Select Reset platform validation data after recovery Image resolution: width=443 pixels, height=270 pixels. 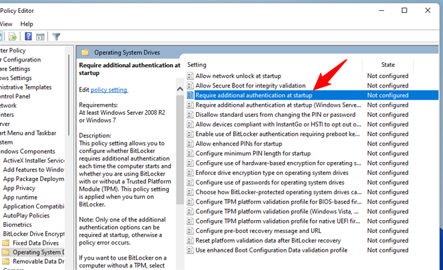[x=268, y=241]
